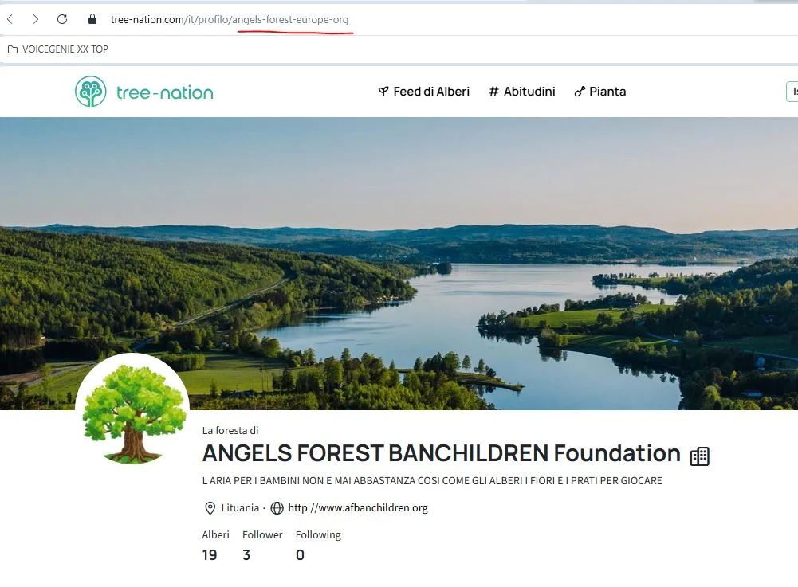
Task: Click the tree-nation round logo icon
Action: click(91, 92)
